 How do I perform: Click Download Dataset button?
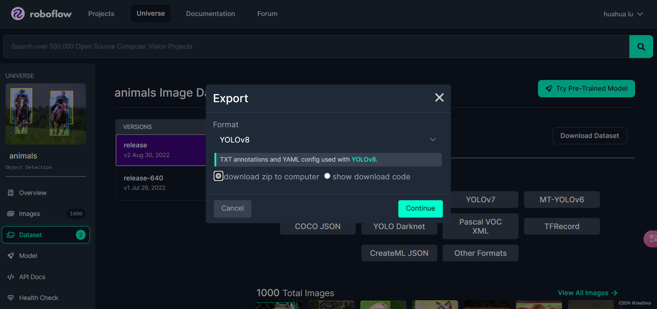pos(589,136)
